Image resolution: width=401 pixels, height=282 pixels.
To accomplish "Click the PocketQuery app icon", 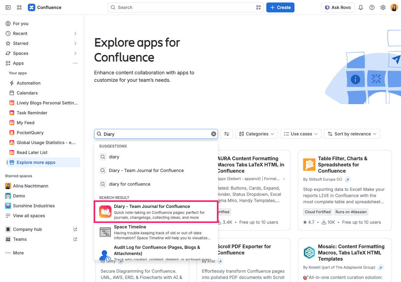I will tap(12, 133).
